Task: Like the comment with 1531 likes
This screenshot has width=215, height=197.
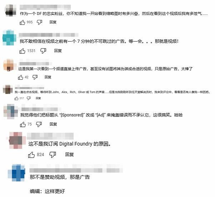Action: 22,51
